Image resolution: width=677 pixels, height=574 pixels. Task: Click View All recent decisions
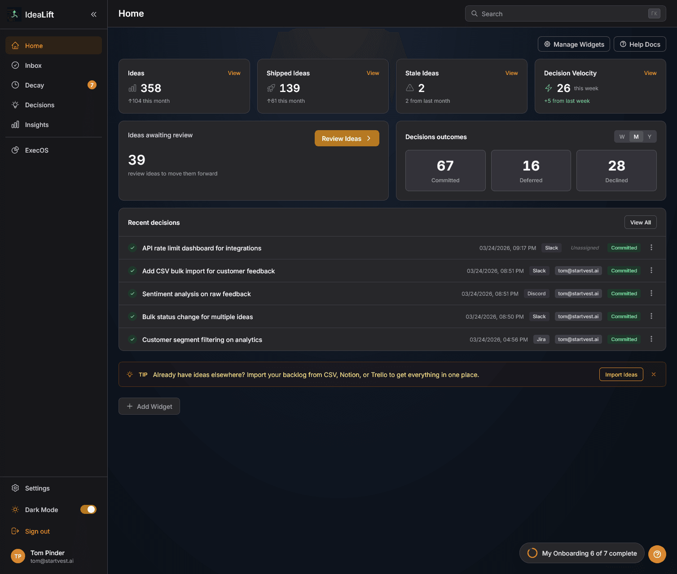click(641, 222)
